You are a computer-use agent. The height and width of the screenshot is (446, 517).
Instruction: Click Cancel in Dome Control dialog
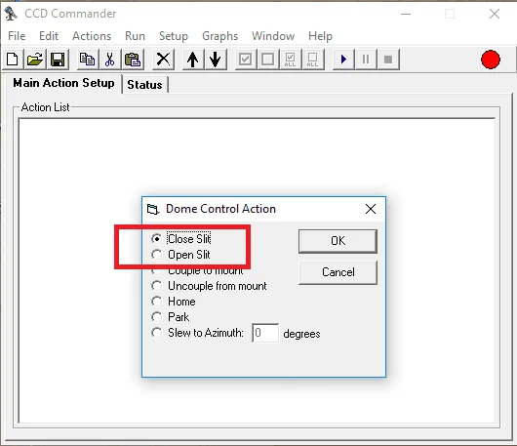(338, 272)
